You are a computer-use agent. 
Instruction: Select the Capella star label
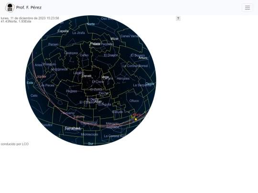click(63, 31)
